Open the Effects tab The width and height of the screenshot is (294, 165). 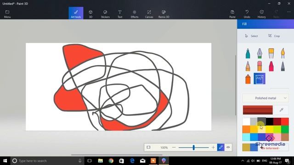(135, 14)
